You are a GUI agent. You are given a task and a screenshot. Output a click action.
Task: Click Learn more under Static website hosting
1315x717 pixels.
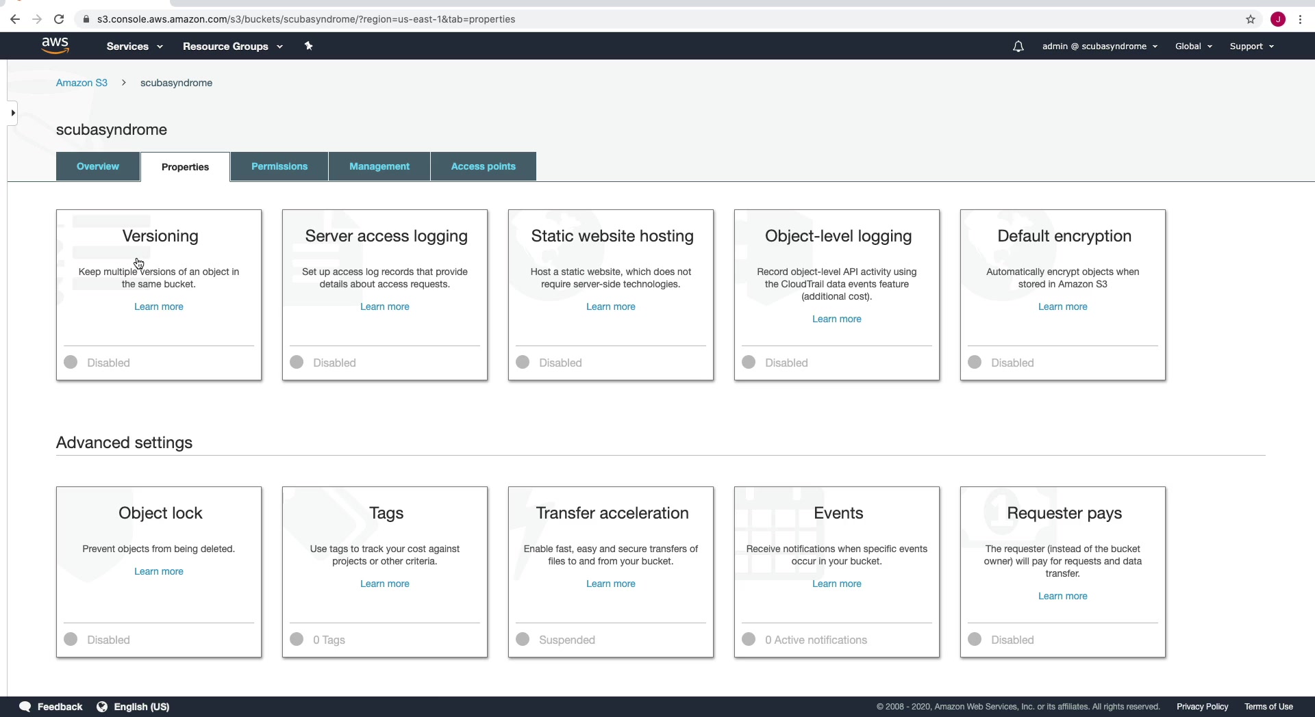click(x=611, y=307)
